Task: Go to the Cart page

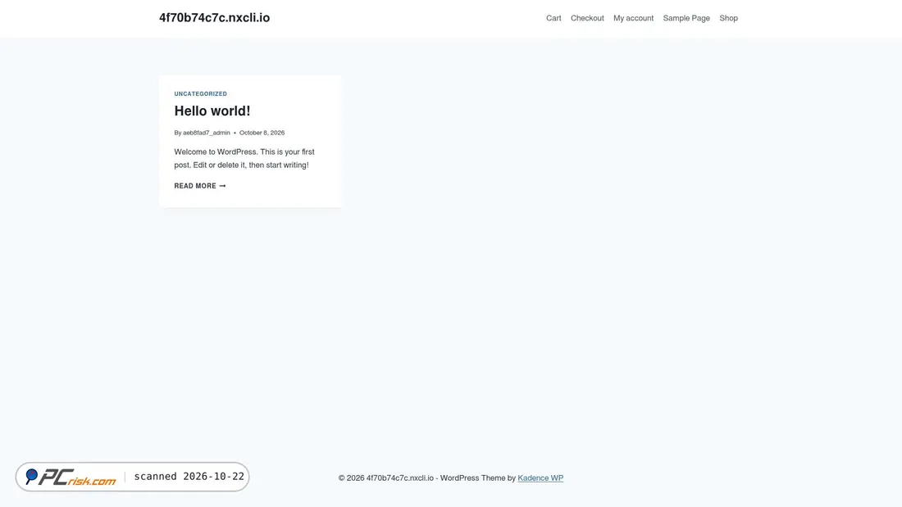Action: 553,18
